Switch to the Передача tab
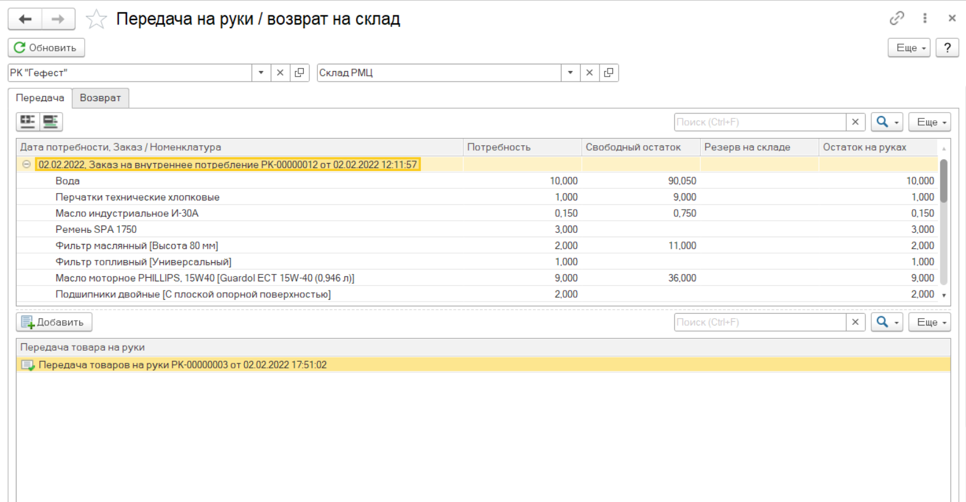Viewport: 966px width, 502px height. (x=40, y=98)
